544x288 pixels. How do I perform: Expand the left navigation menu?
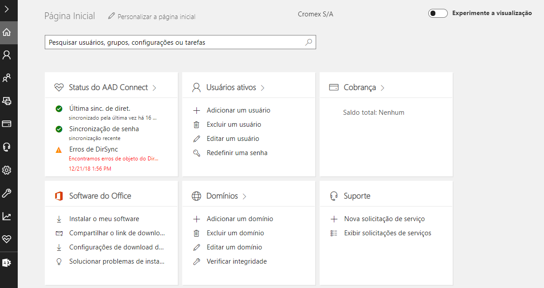[x=7, y=9]
